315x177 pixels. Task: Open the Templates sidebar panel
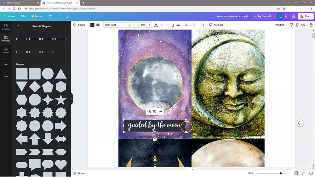coord(6,27)
